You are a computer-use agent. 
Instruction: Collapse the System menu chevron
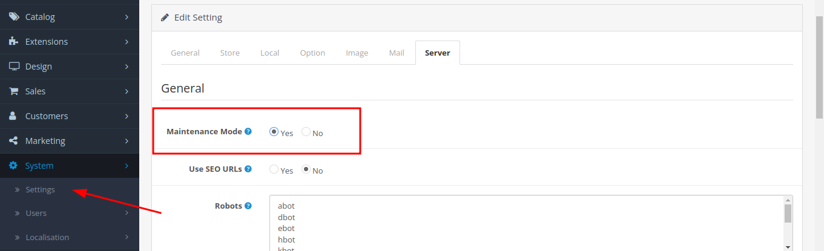pos(127,166)
